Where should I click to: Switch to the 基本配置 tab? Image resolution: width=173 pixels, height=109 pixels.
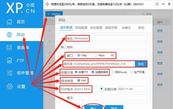pyautogui.click(x=66, y=28)
